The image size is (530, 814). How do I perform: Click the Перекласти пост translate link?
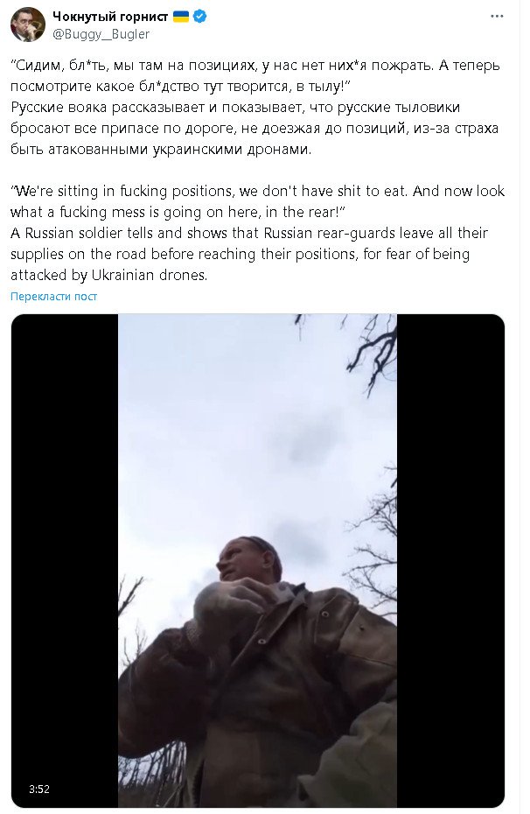point(53,297)
